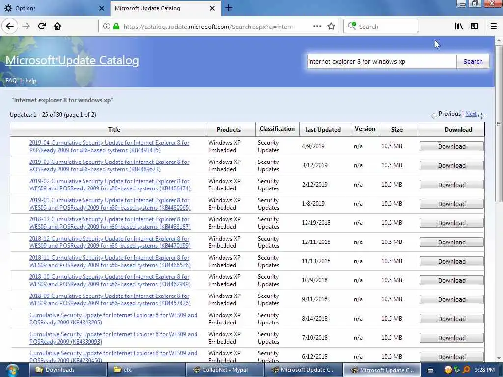Download the 1/8/2019 update
Image resolution: width=503 pixels, height=377 pixels.
tap(452, 204)
